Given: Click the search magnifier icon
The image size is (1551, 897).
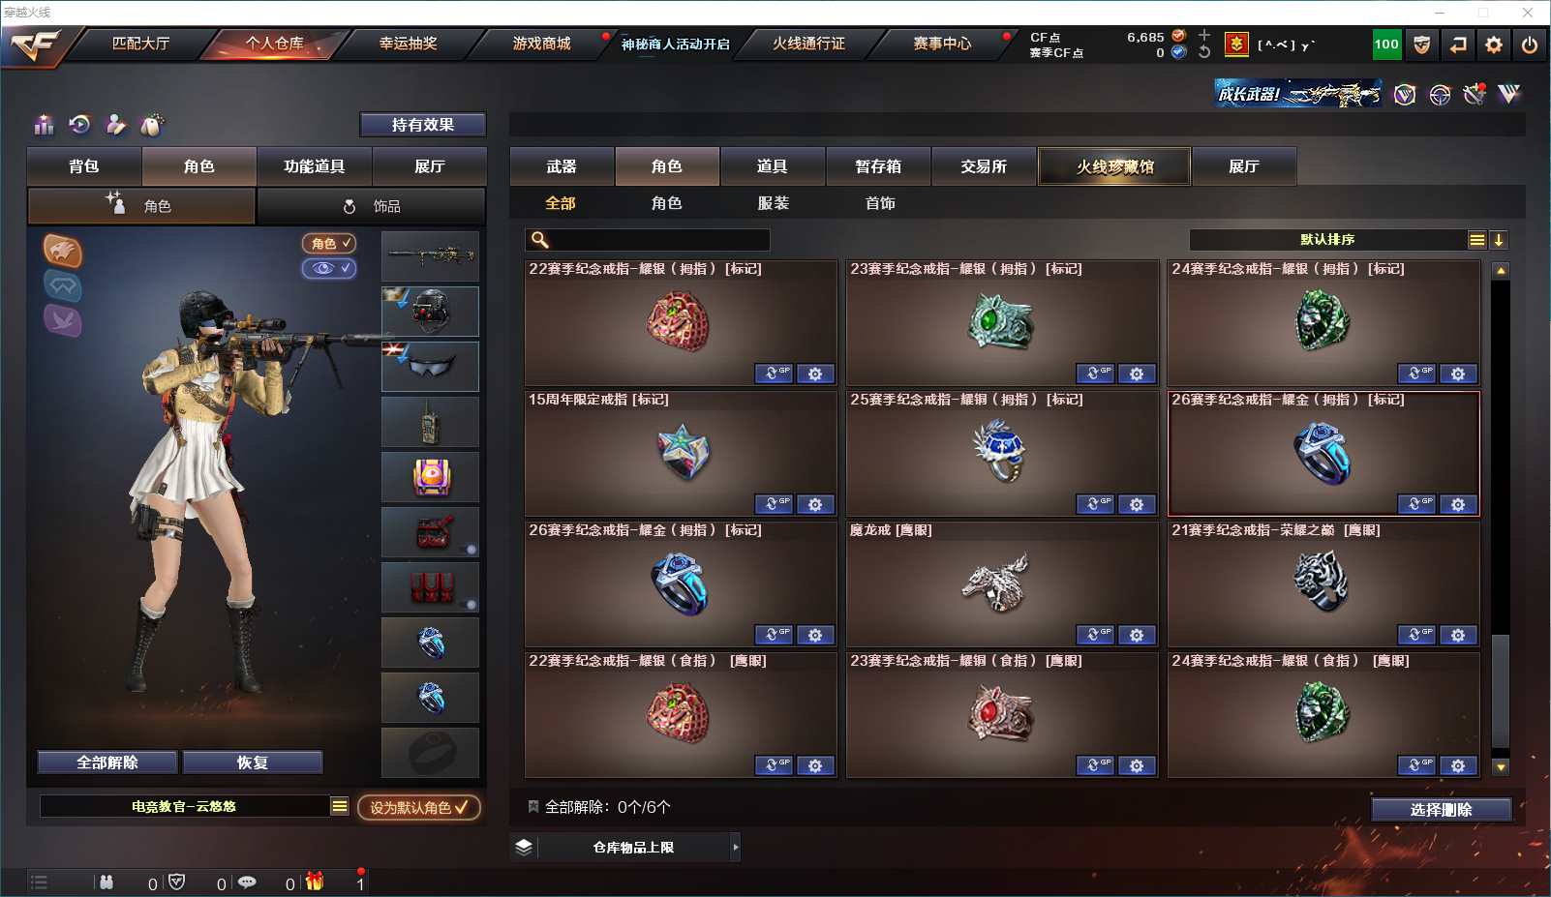Looking at the screenshot, I should [540, 240].
